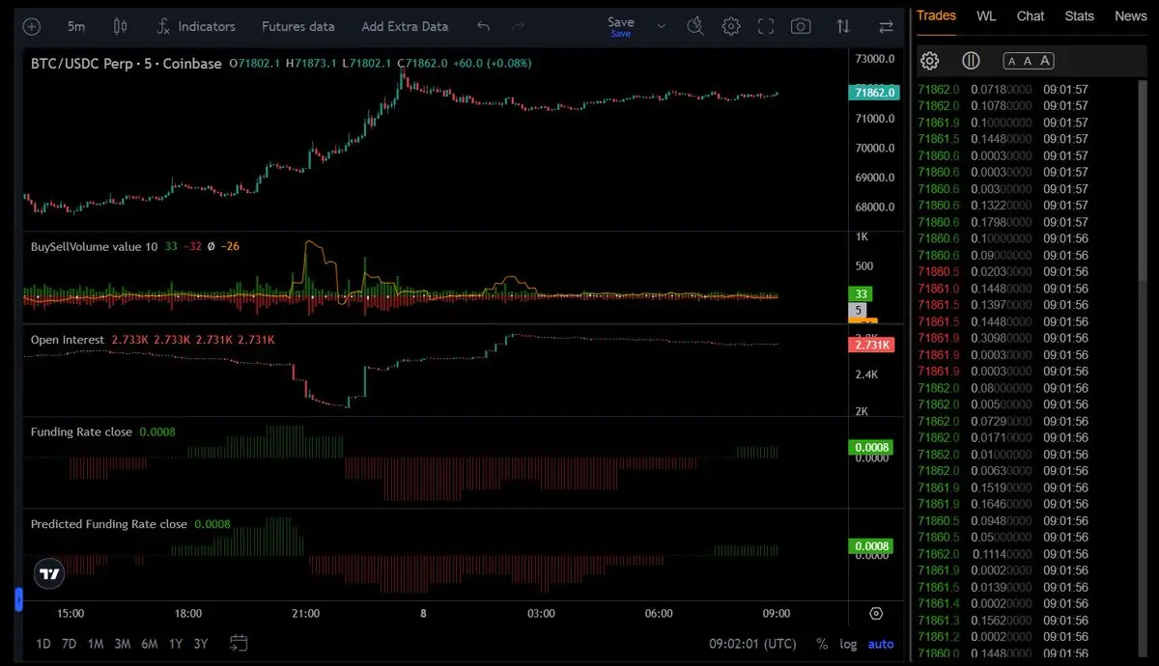Click the trade row with size 0.3098
Screen dimensions: 1159x666
(x=1004, y=338)
